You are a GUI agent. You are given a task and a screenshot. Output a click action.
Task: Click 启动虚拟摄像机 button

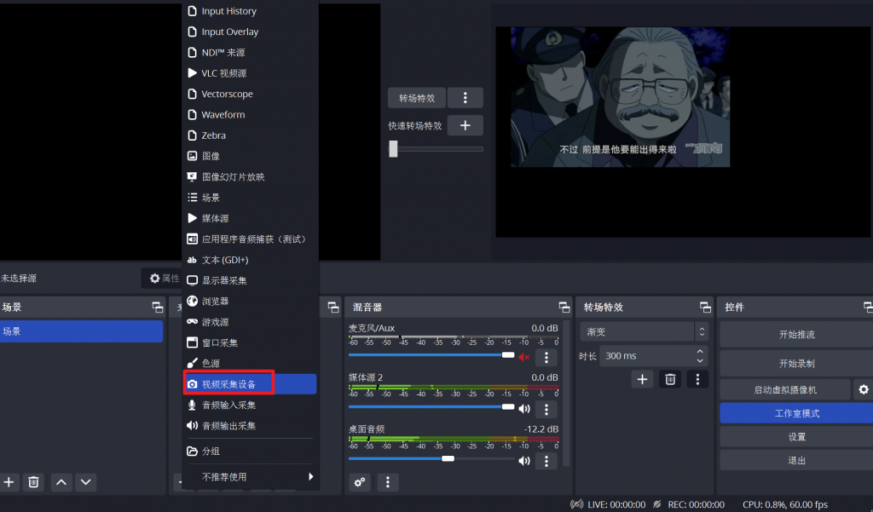click(x=785, y=389)
